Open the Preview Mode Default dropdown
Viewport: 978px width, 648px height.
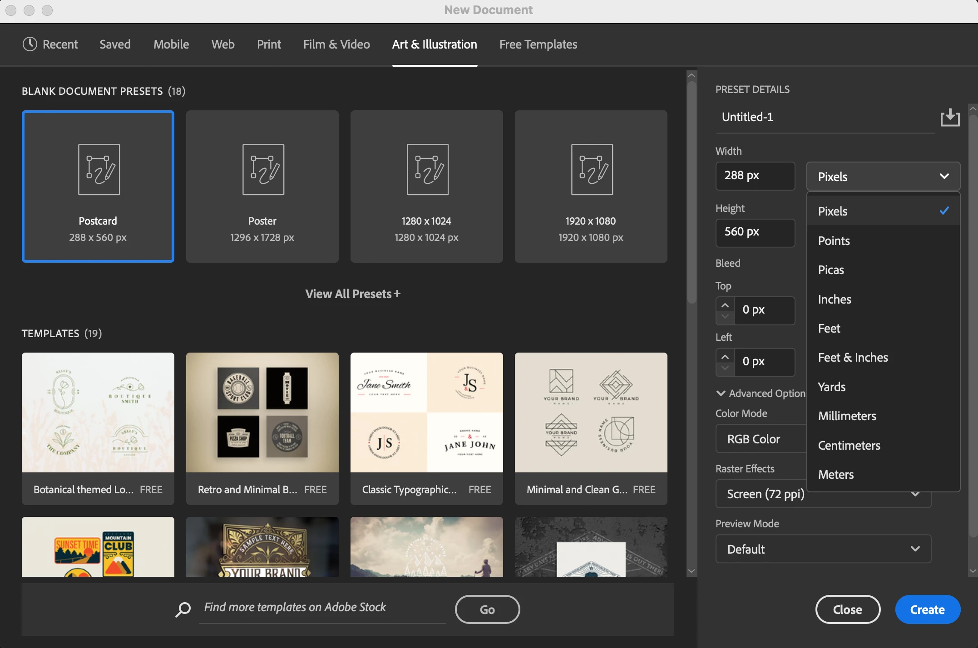pyautogui.click(x=823, y=549)
